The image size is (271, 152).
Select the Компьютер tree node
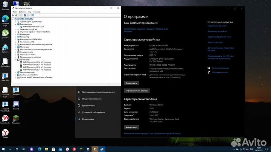[24, 37]
